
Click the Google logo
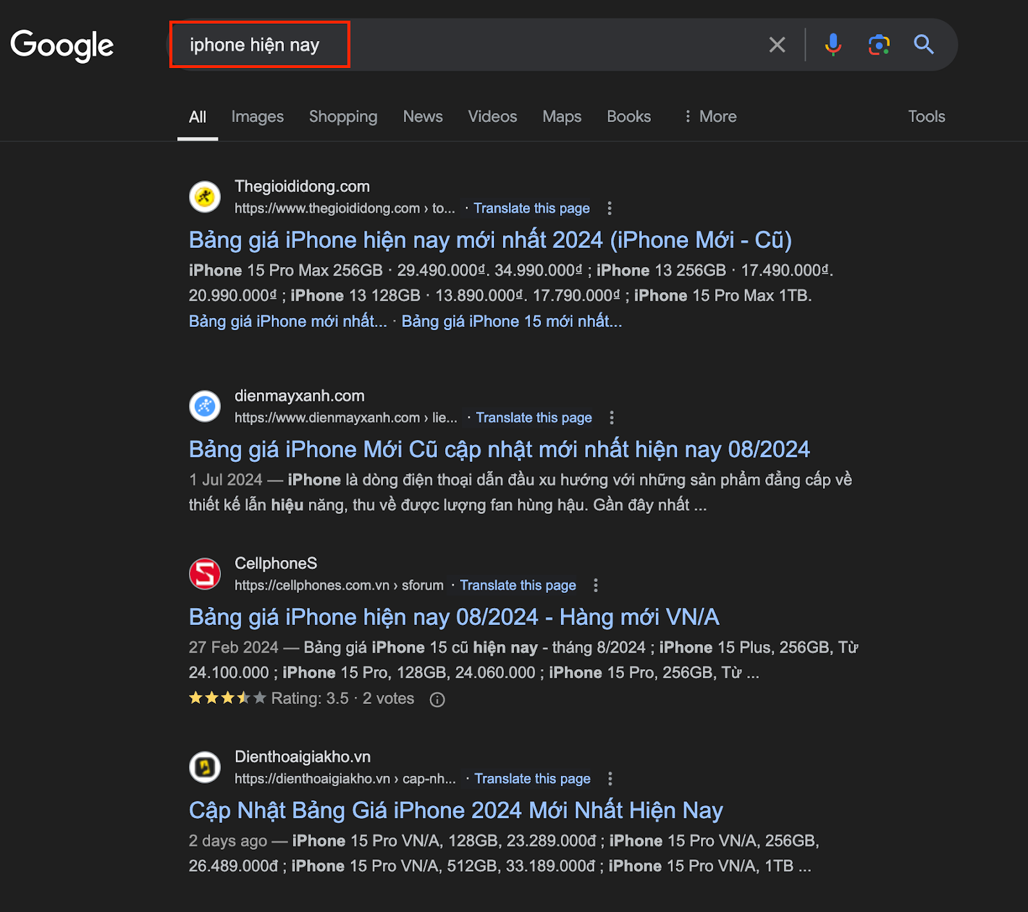(x=62, y=45)
